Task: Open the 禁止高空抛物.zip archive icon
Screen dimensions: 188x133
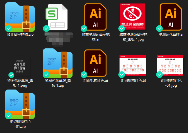Action: pyautogui.click(x=20, y=17)
